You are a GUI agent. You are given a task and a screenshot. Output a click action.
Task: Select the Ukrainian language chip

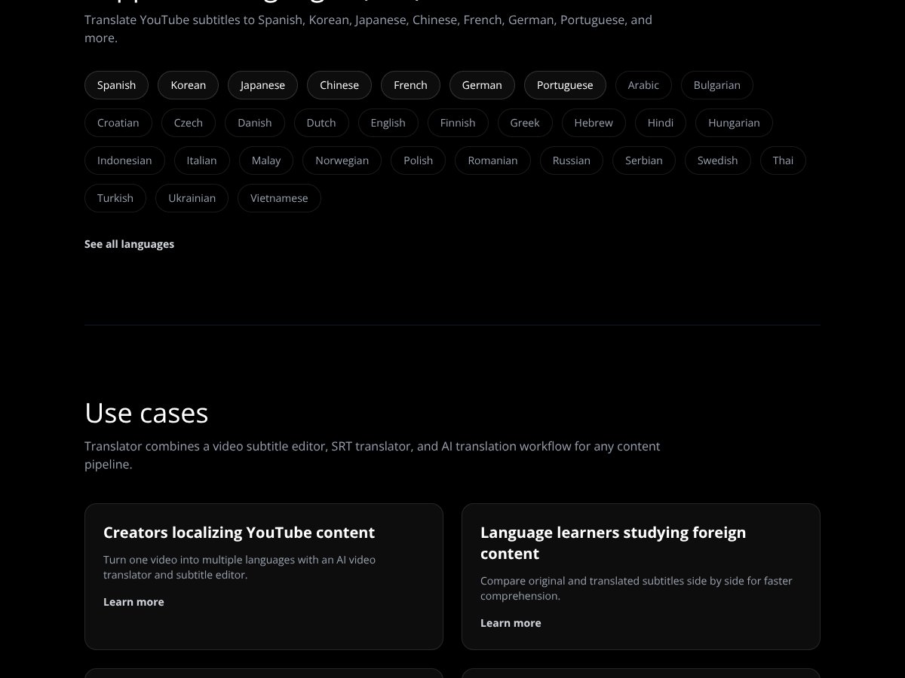pos(192,198)
